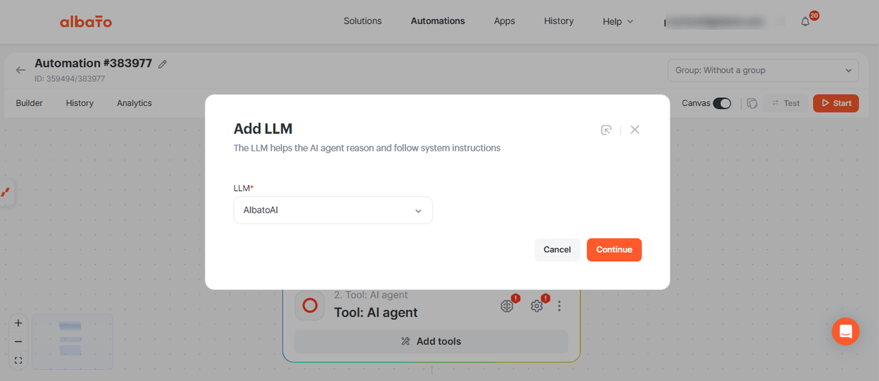879x381 pixels.
Task: Click the expand dialog icon in Add LLM
Action: [606, 129]
